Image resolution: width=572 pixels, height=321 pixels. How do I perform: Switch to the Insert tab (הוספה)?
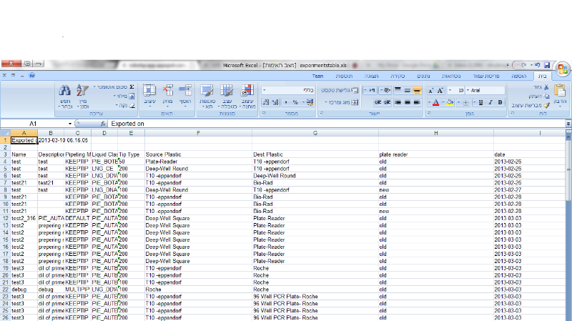(x=519, y=76)
